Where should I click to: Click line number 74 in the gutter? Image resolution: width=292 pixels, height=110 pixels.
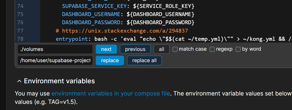click(20, 5)
